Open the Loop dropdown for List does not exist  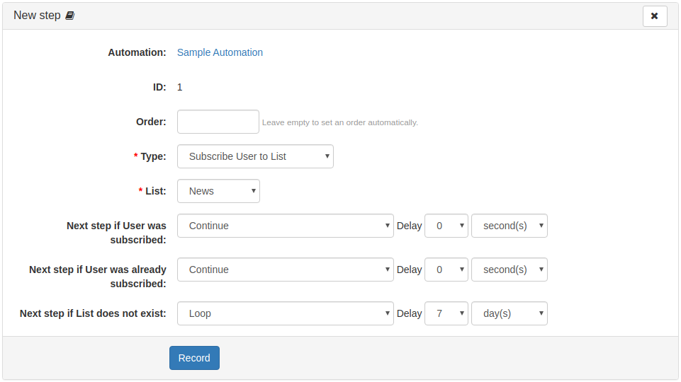pyautogui.click(x=286, y=313)
